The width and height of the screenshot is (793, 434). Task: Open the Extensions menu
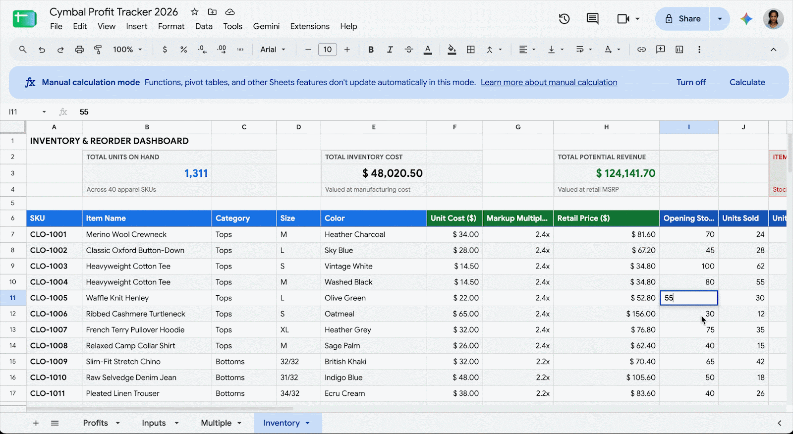point(310,26)
